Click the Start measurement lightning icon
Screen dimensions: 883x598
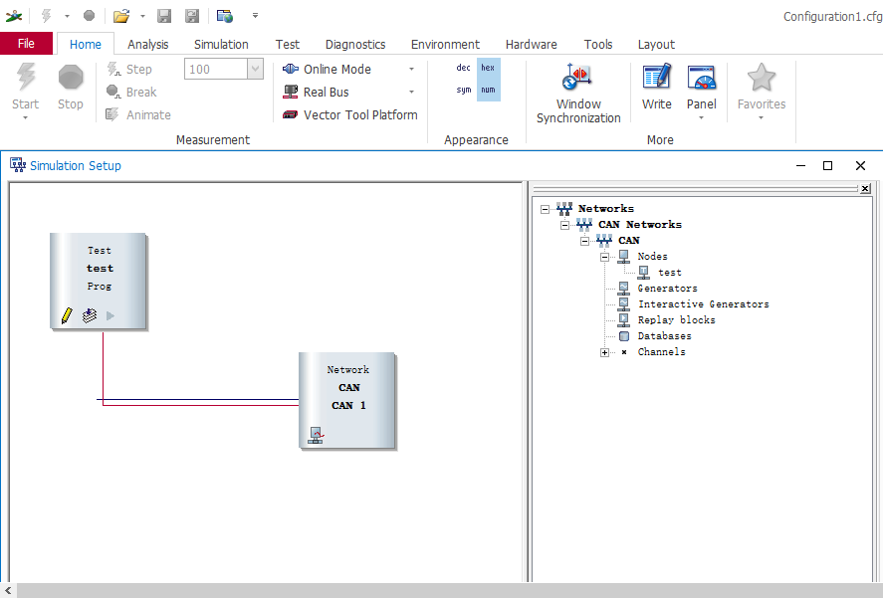[25, 78]
